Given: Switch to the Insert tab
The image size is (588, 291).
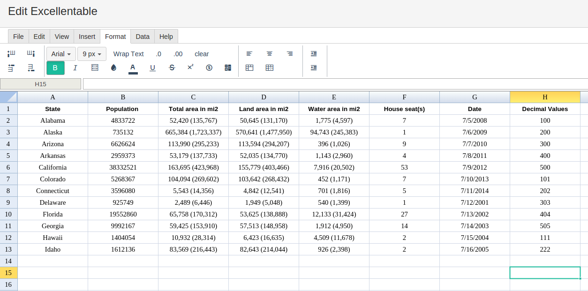Looking at the screenshot, I should tap(87, 37).
